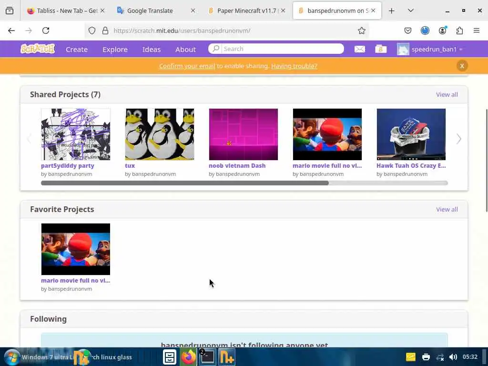View all Shared Projects
Viewport: 488px width, 366px height.
click(447, 94)
